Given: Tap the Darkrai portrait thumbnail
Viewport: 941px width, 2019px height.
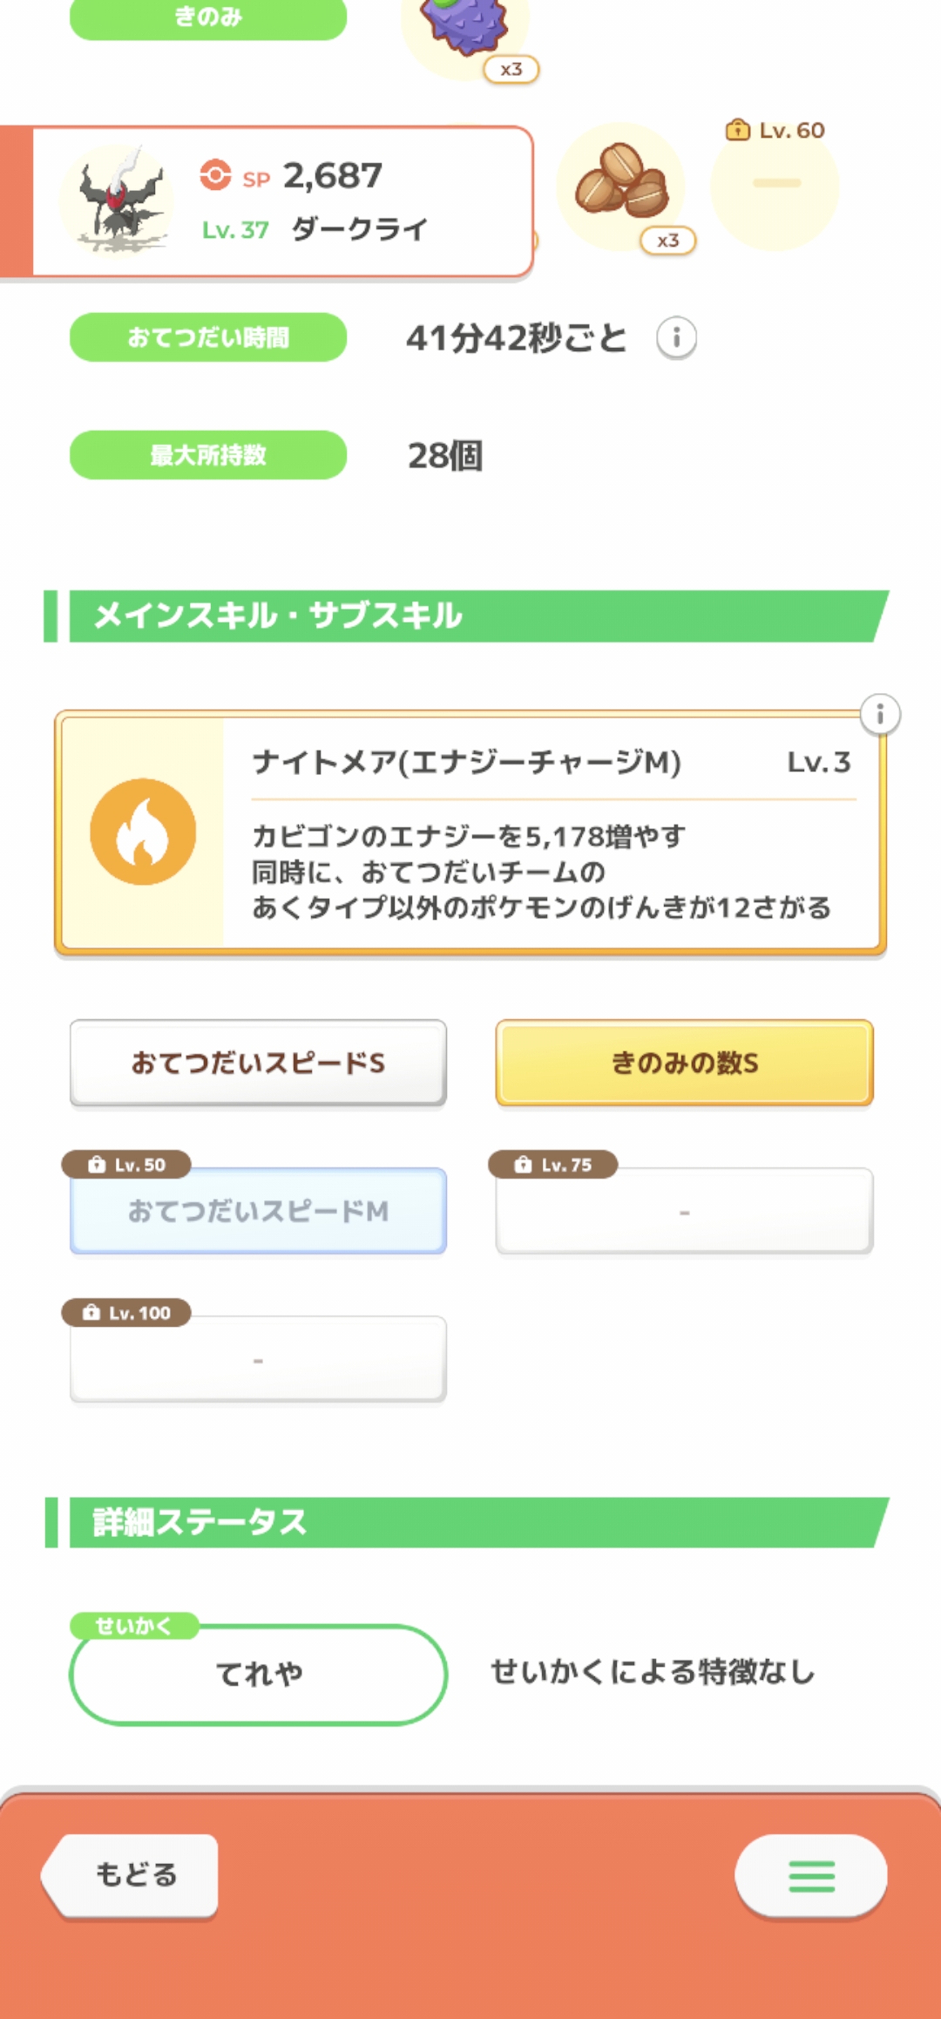Looking at the screenshot, I should (118, 202).
